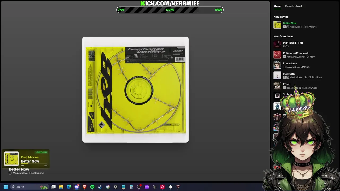Screen dimensions: 340x191
Task: Open Epic Games Launcher from the taskbar
Action: click(116, 187)
